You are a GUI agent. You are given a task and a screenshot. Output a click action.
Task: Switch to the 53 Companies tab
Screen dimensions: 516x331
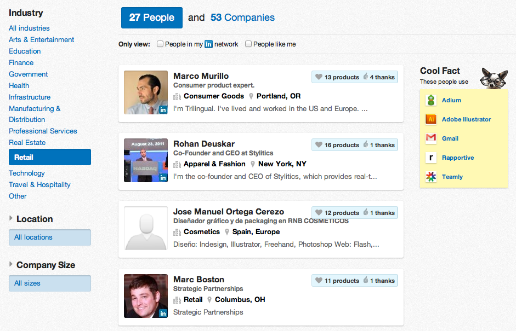(242, 18)
